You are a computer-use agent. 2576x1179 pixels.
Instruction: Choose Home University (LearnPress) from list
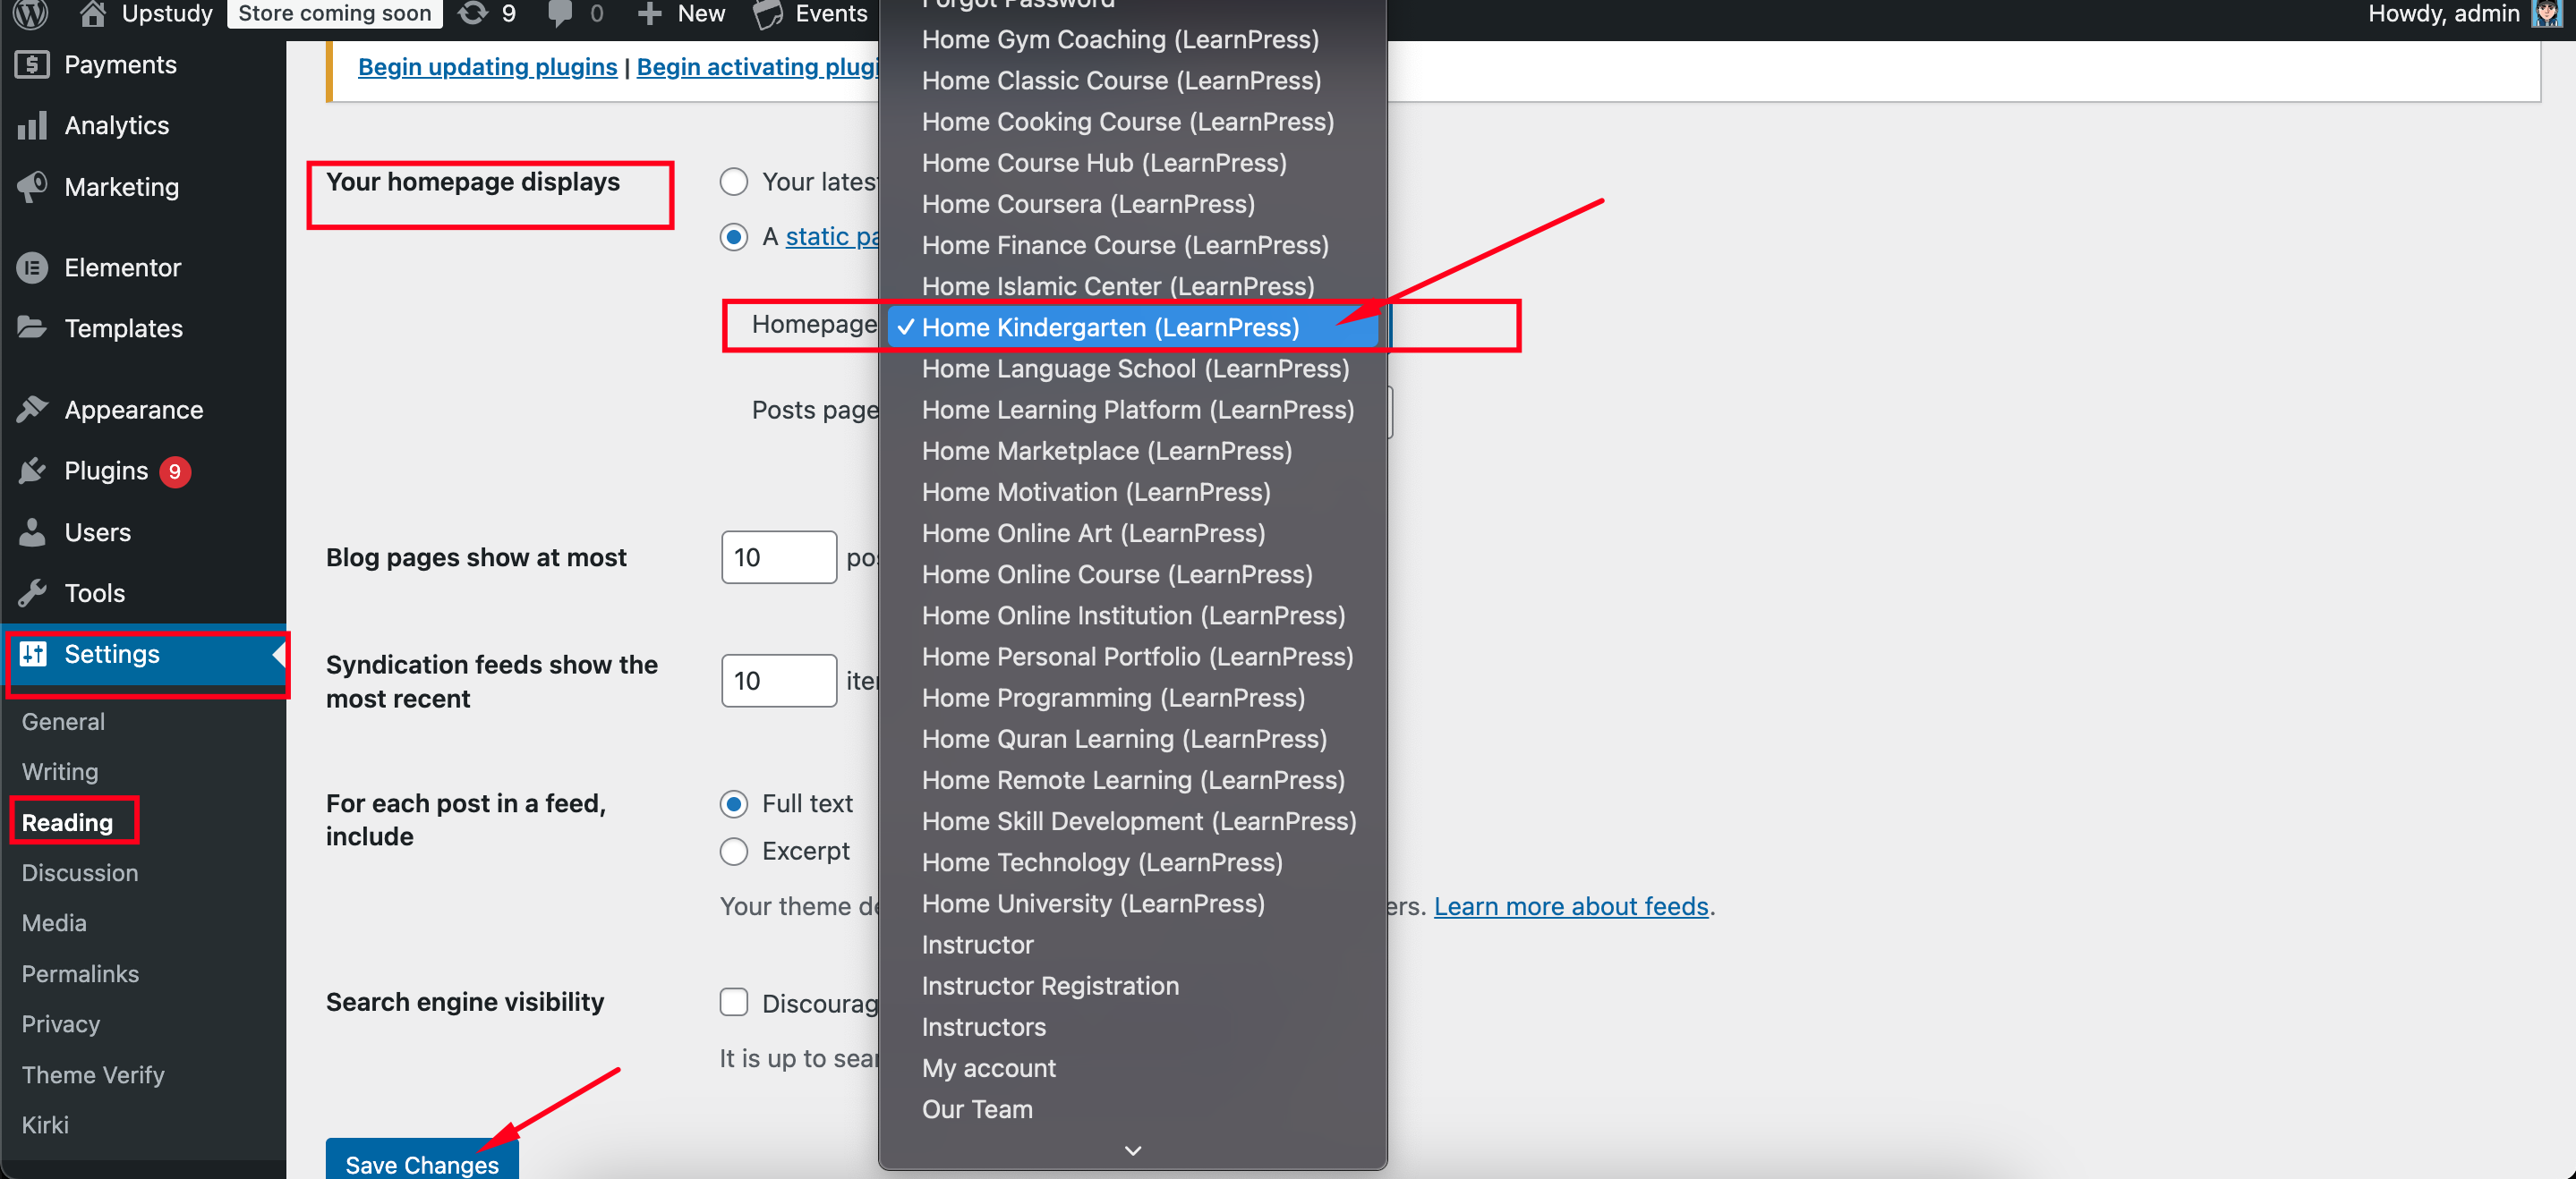point(1133,903)
